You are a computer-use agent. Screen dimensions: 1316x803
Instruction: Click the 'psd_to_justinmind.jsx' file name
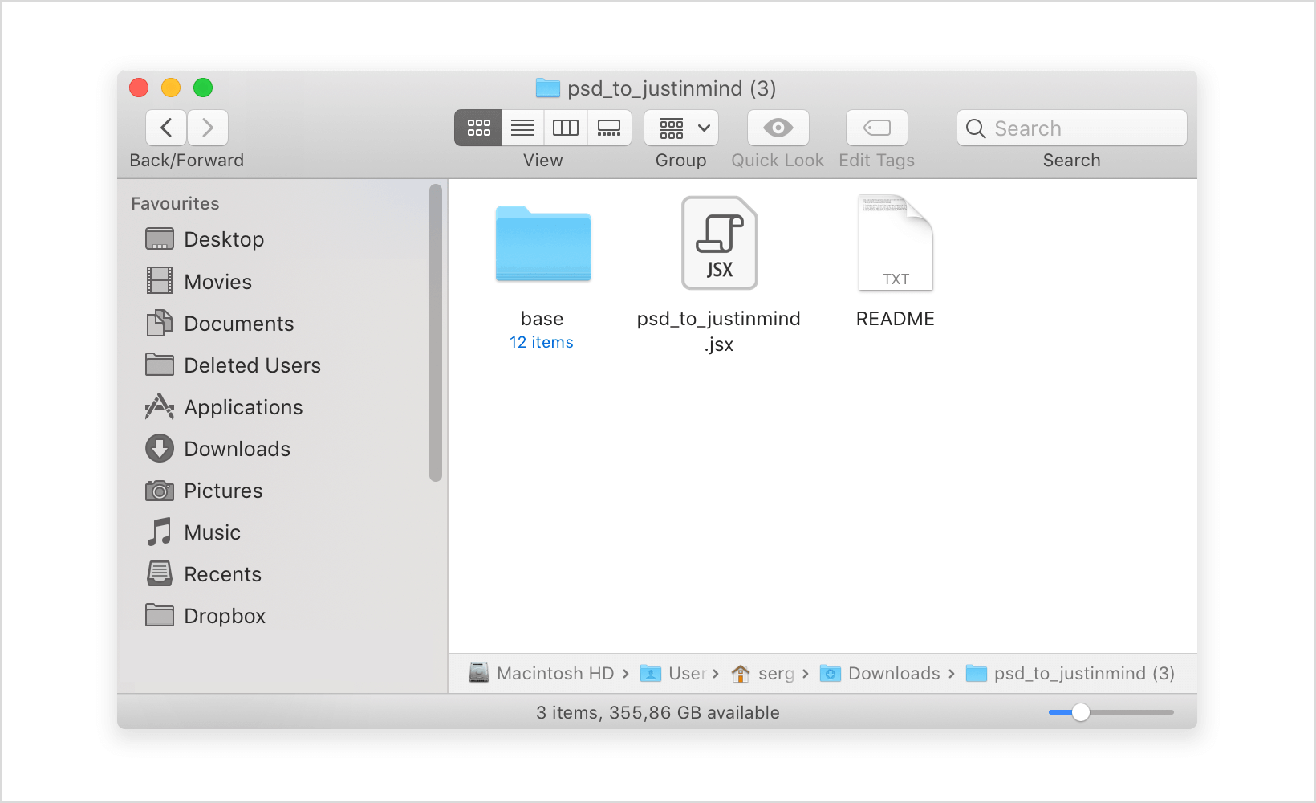(719, 331)
